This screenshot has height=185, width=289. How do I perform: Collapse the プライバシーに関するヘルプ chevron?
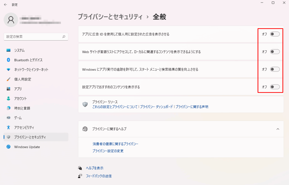click(278, 129)
